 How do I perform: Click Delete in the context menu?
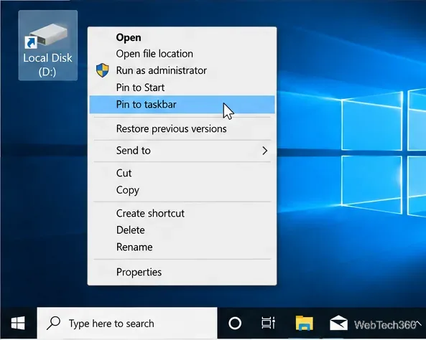(182, 230)
